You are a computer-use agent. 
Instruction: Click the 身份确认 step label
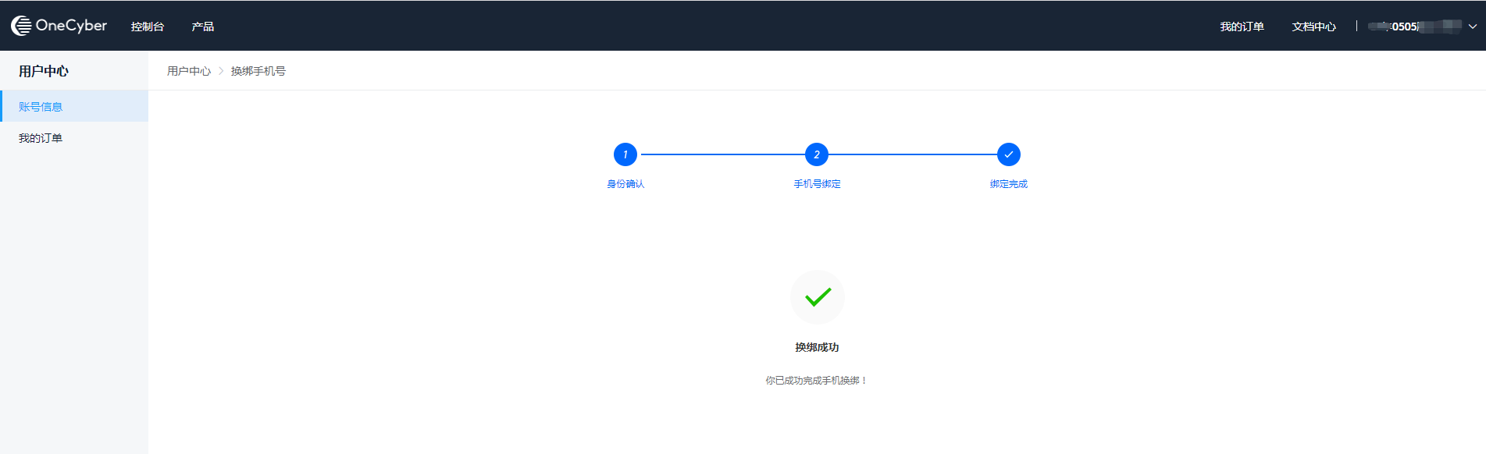click(x=625, y=184)
